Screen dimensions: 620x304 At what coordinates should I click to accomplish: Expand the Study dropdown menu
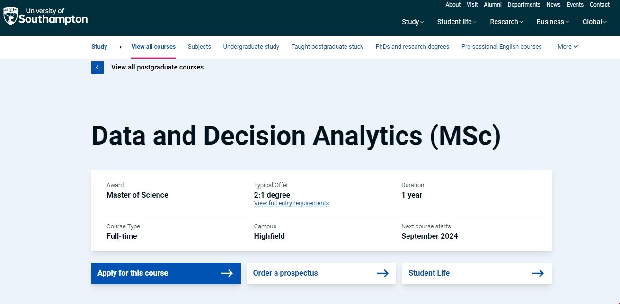coord(413,22)
